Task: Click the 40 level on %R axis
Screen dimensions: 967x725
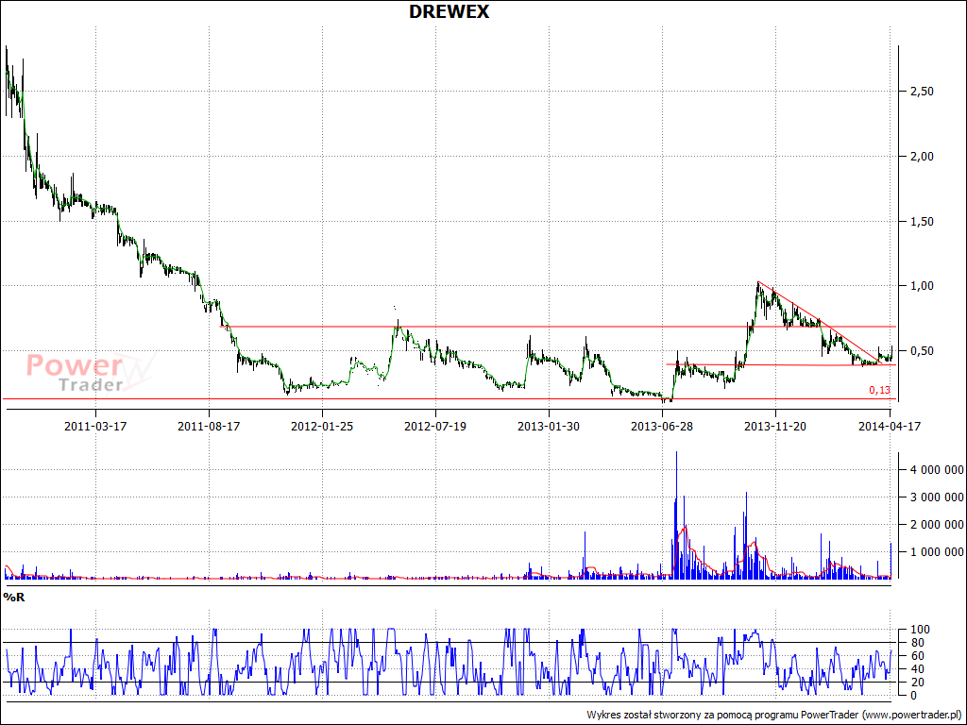Action: tap(917, 669)
